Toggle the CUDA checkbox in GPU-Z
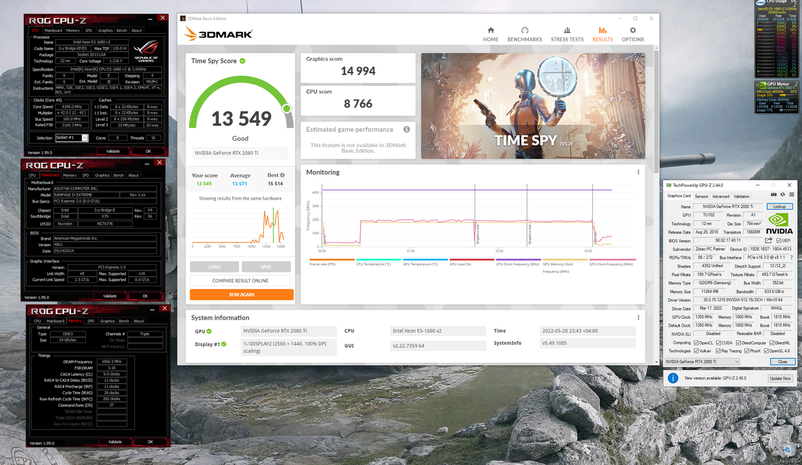Screen dimensions: 802x465 pos(719,342)
